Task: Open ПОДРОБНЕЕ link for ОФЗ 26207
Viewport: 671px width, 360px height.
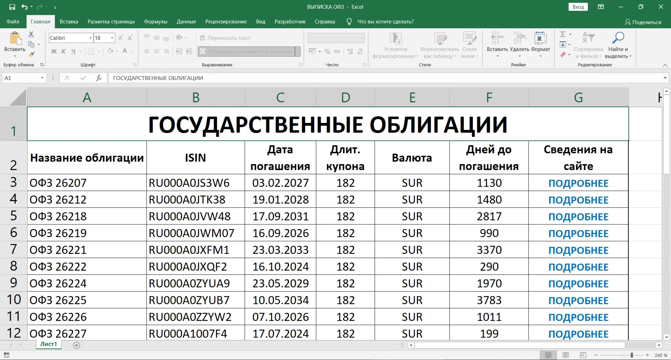Action: point(578,183)
